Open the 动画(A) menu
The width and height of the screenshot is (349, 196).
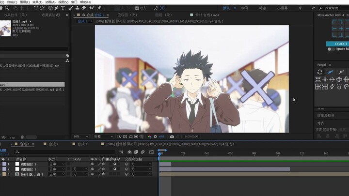tap(50, 2)
